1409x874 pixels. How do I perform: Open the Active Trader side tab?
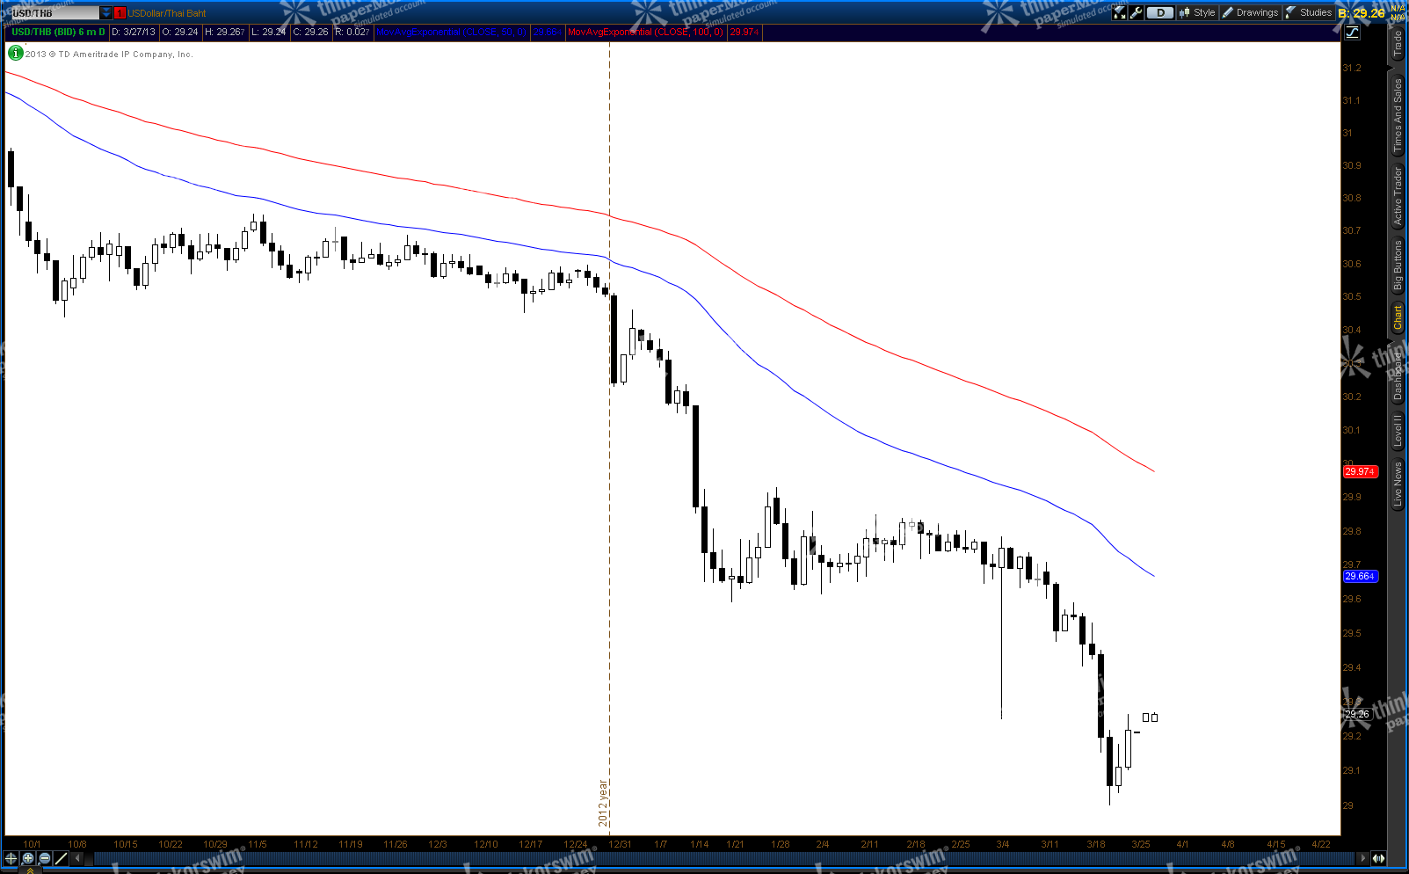coord(1398,196)
